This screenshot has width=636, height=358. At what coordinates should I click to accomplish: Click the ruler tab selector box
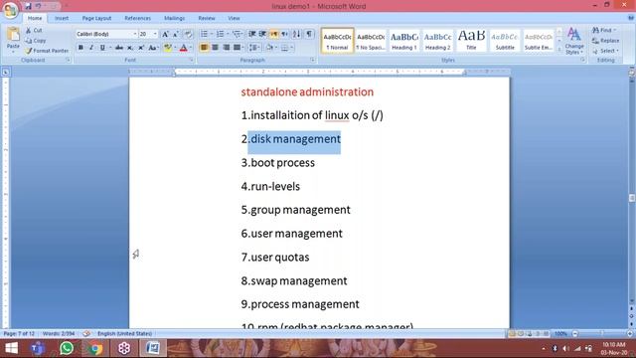pos(6,73)
